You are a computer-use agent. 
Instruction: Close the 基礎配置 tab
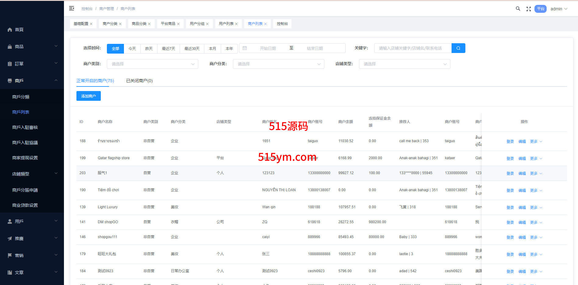point(91,24)
